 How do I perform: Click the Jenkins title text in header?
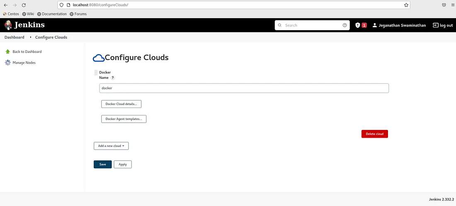[x=29, y=25]
